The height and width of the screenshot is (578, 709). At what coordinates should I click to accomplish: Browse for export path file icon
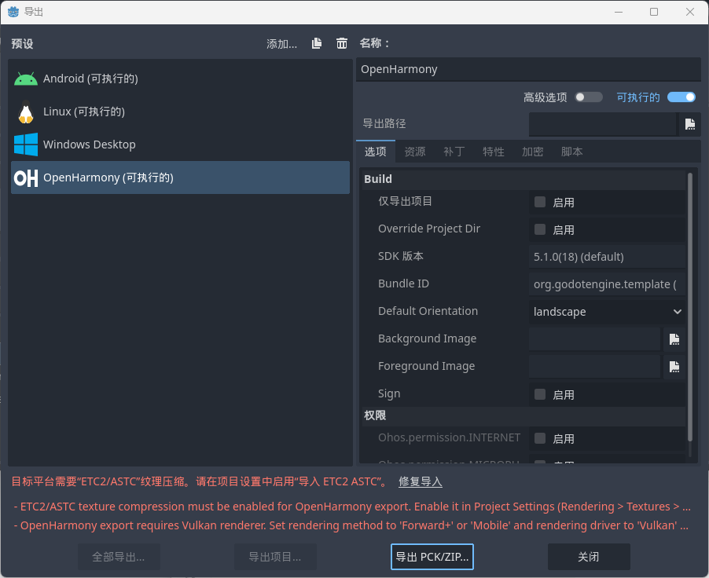click(689, 124)
